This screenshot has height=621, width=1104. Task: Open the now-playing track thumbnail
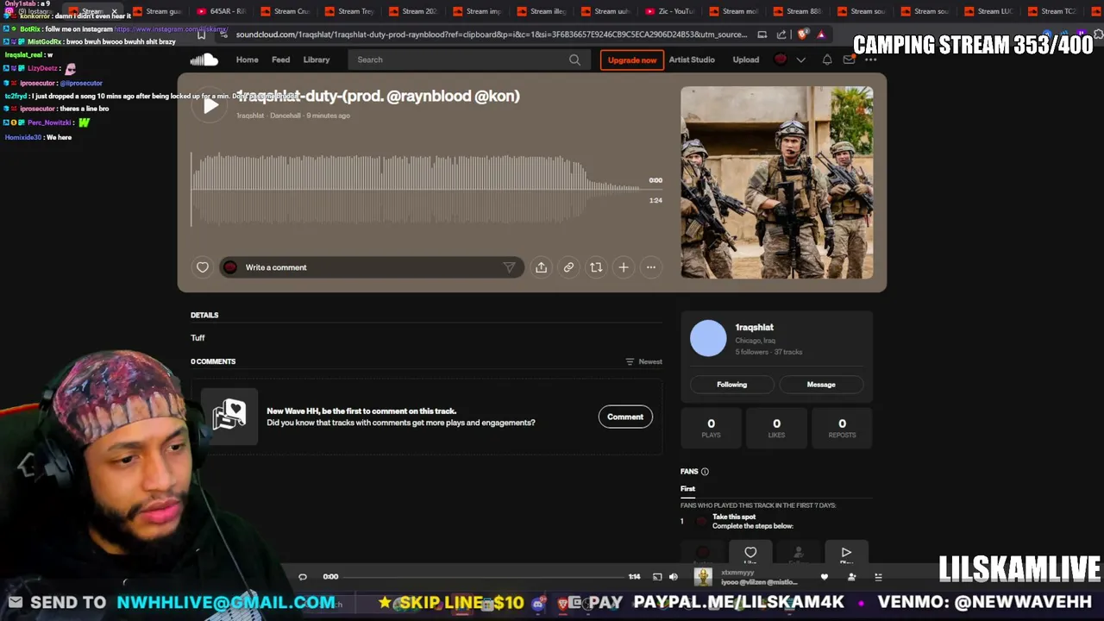703,577
